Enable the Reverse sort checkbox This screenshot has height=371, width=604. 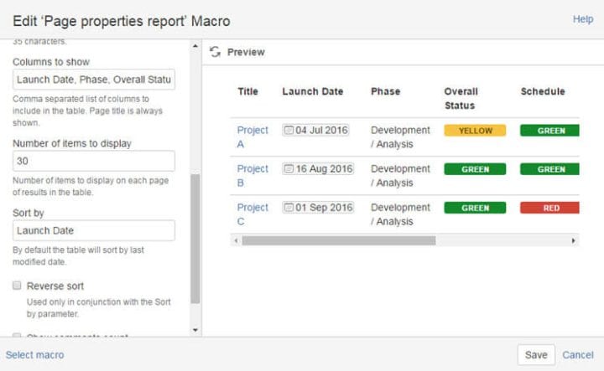pos(17,286)
